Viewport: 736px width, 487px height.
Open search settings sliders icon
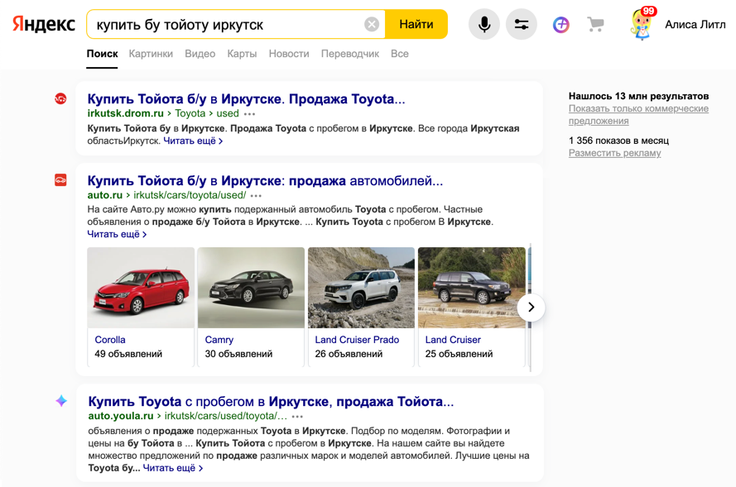(x=522, y=25)
